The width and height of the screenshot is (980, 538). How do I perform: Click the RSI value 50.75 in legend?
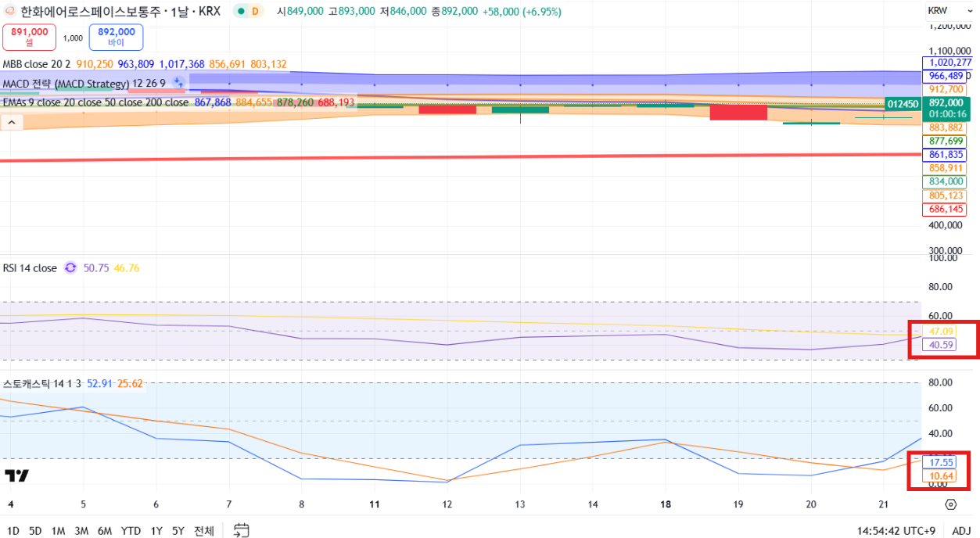(95, 268)
